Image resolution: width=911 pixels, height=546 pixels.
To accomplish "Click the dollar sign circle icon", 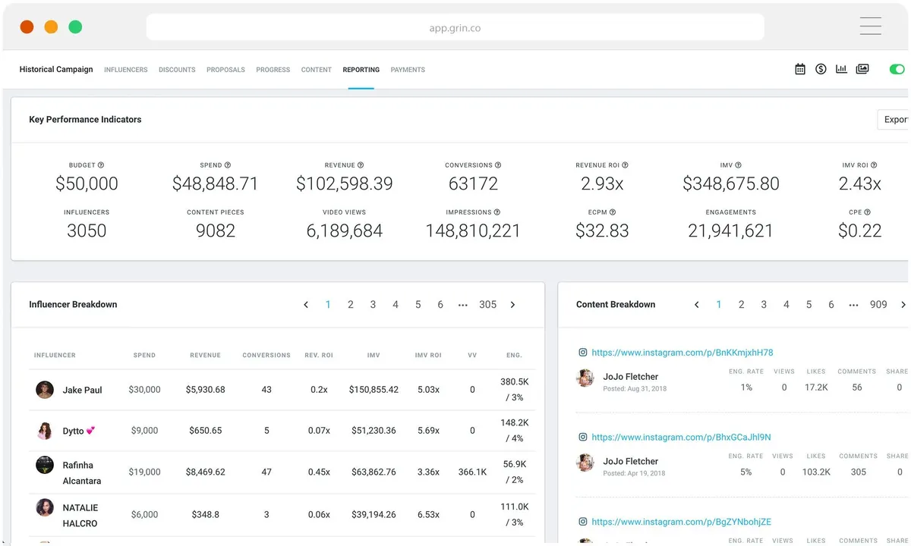I will (821, 69).
